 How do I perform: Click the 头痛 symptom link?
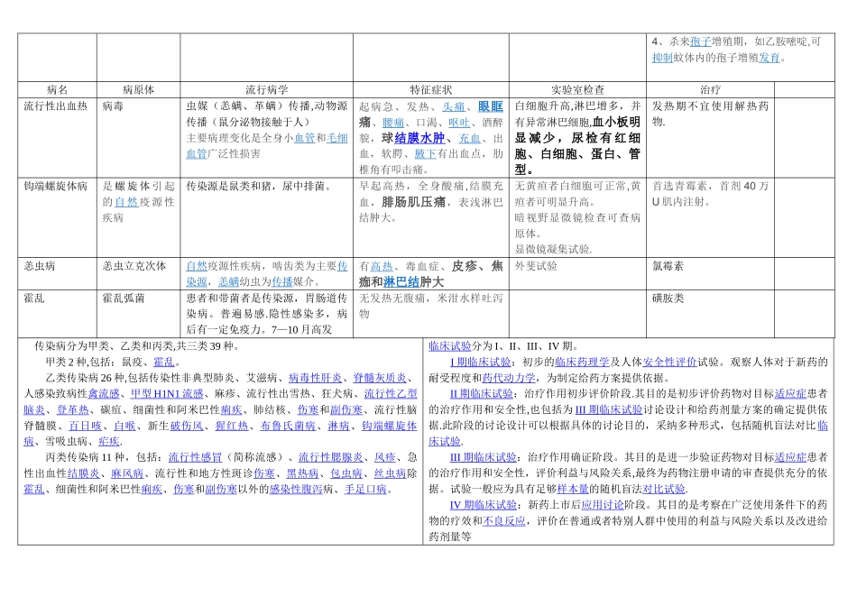click(x=454, y=106)
